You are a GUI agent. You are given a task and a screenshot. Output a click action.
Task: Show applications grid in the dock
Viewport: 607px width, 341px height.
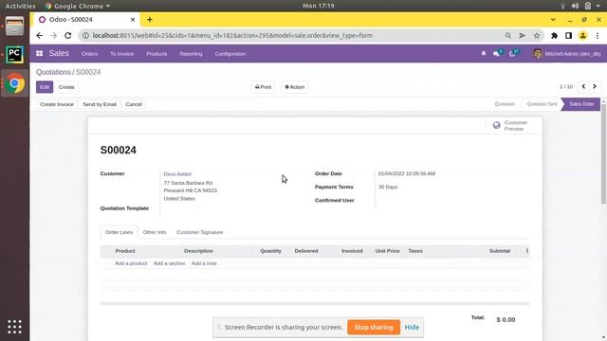point(15,327)
